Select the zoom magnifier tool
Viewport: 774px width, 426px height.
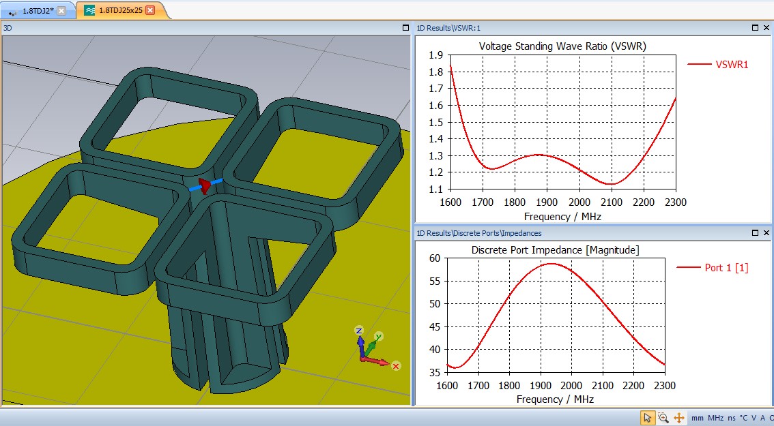pyautogui.click(x=663, y=418)
